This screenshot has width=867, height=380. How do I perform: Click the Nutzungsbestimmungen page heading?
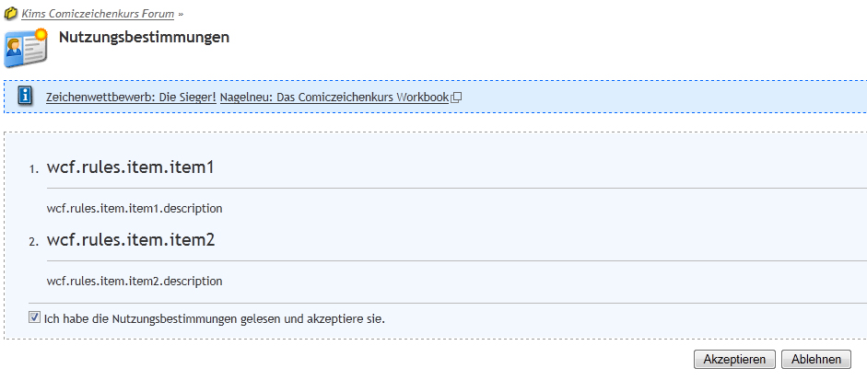pos(144,38)
